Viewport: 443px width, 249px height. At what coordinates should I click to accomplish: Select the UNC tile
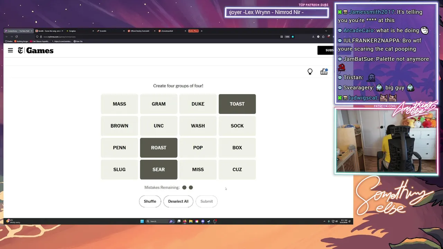coord(159,126)
